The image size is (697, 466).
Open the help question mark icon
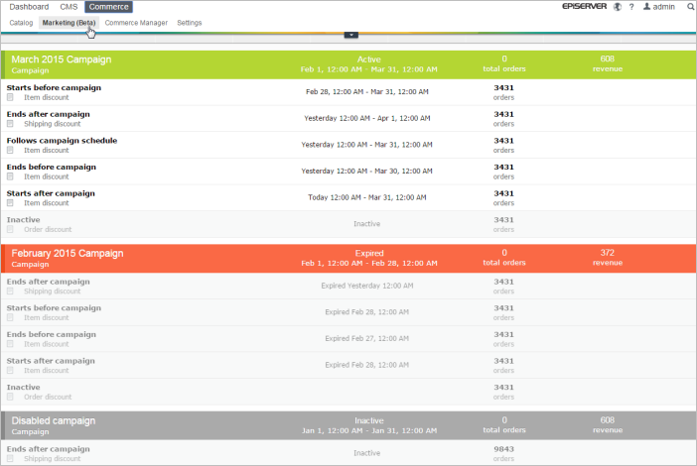pos(631,7)
